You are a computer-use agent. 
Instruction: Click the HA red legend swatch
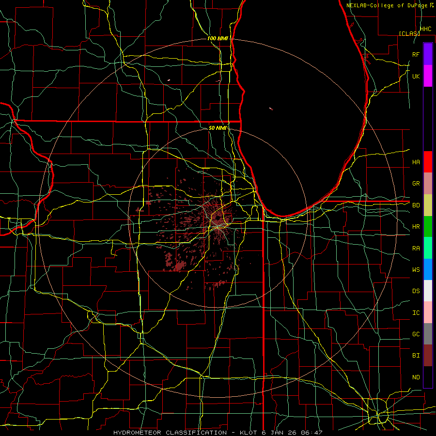pos(428,162)
